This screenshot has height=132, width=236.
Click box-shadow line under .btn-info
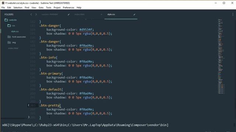pos(79,66)
